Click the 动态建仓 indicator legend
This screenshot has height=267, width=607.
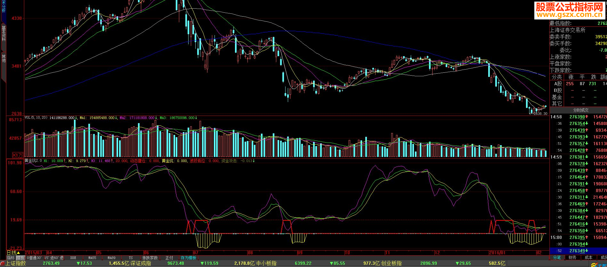[138, 161]
